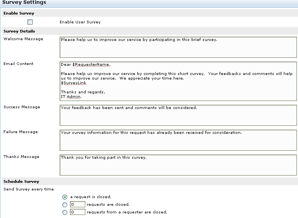Screen dimensions: 298x218
Task: Enable the User Survey checkbox
Action: point(30,22)
